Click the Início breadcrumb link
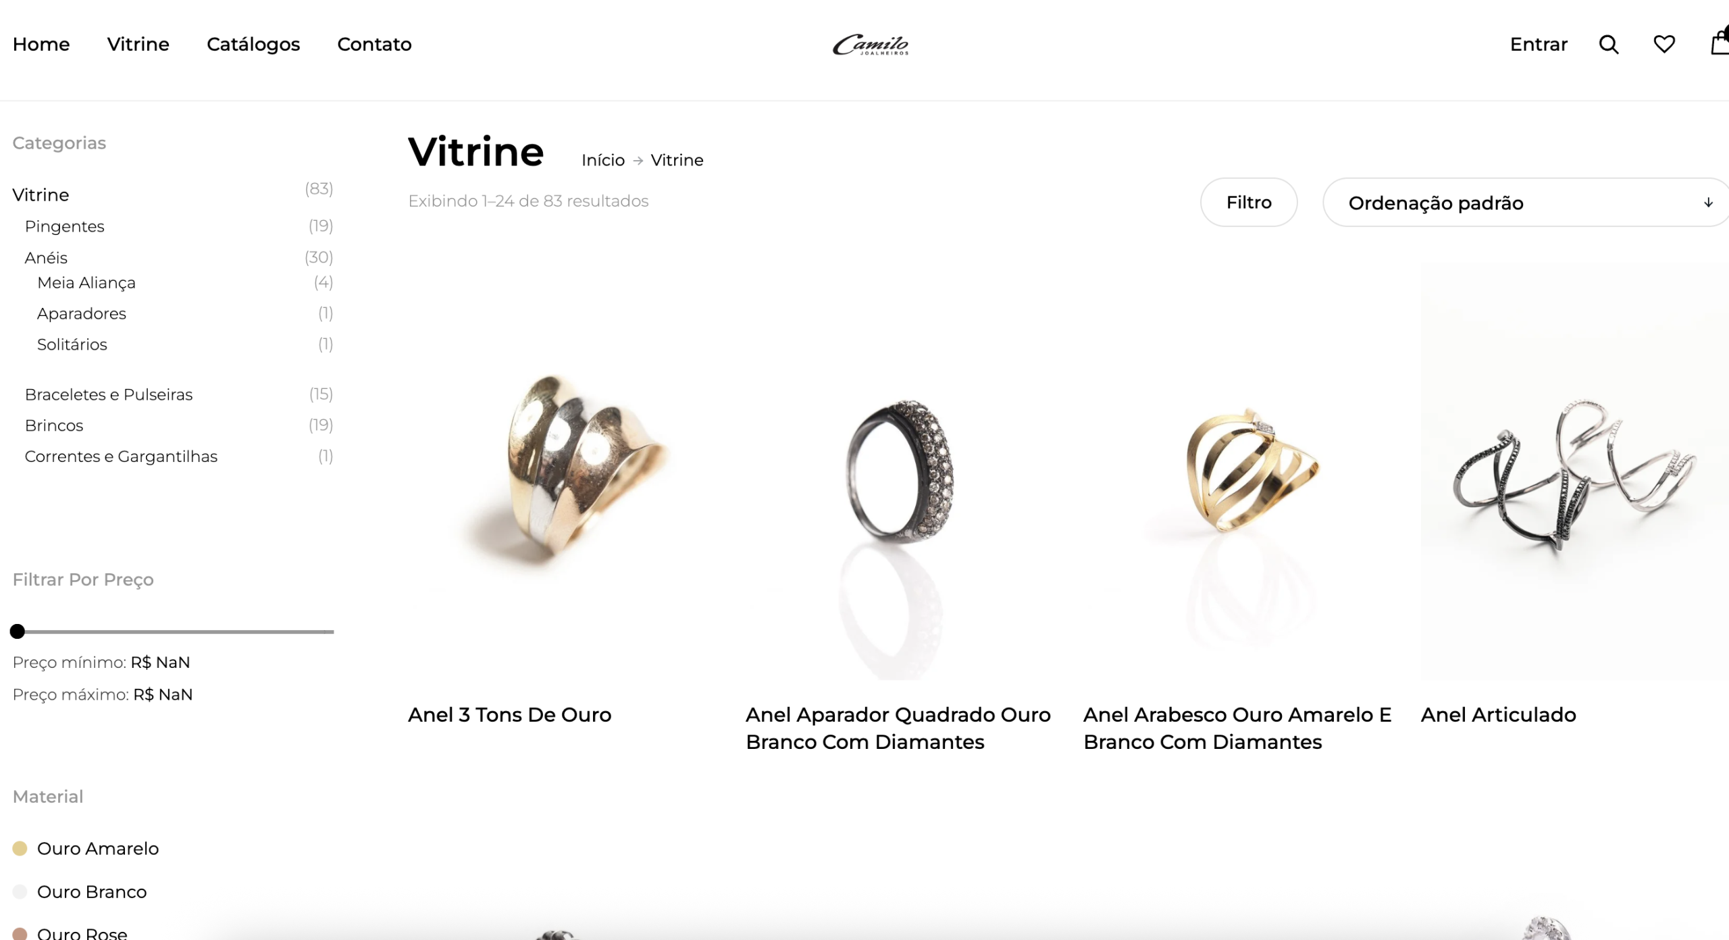This screenshot has height=940, width=1729. click(603, 160)
